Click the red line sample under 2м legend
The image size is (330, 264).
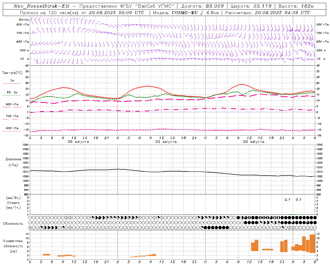click(x=12, y=84)
